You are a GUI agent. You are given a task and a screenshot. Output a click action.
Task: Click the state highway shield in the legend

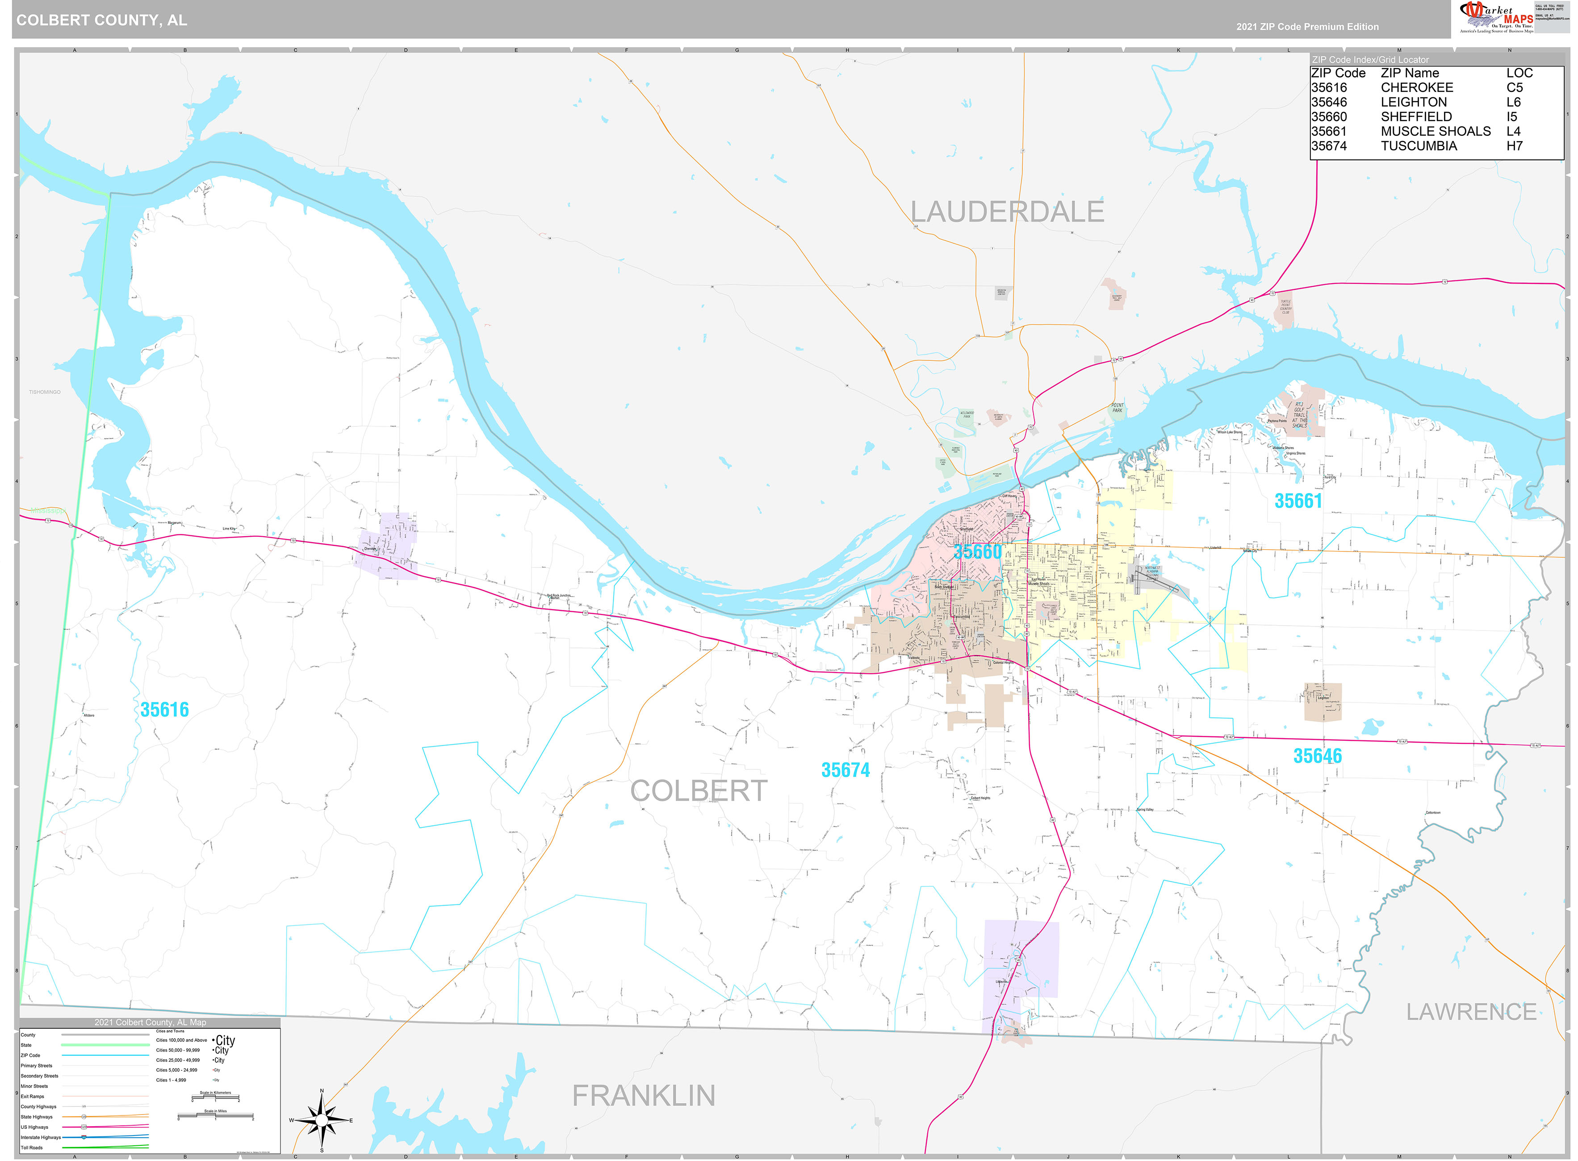(x=84, y=1117)
